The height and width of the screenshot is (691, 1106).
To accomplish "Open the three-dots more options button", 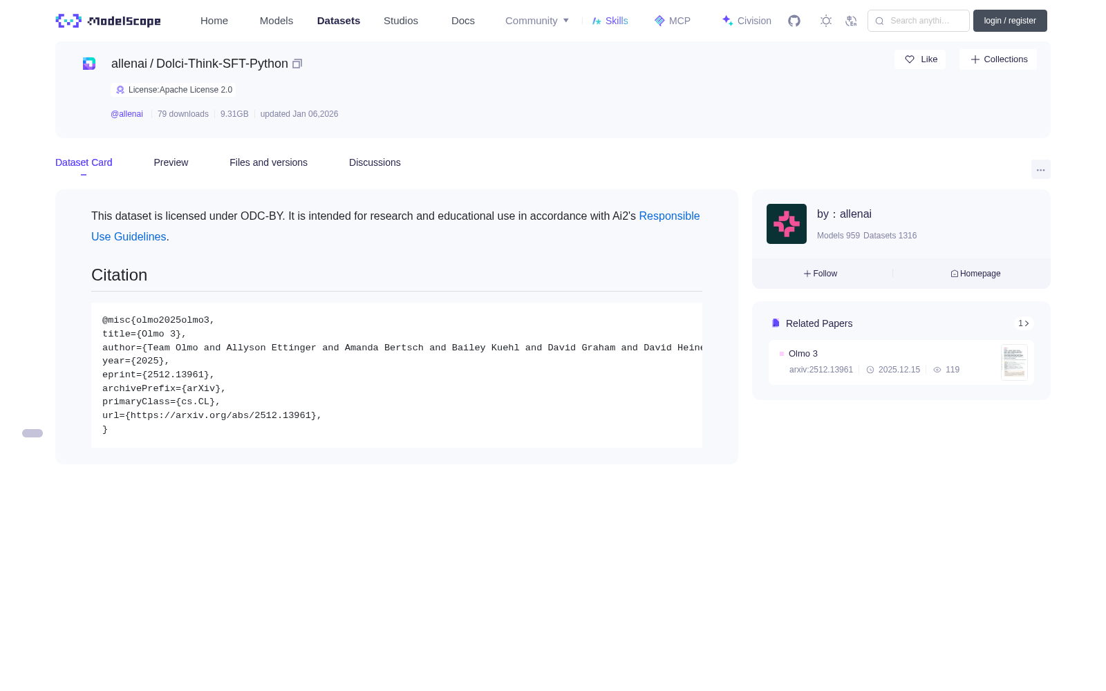I will (1040, 169).
